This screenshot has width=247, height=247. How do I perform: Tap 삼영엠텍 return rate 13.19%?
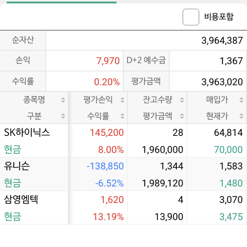(x=108, y=217)
